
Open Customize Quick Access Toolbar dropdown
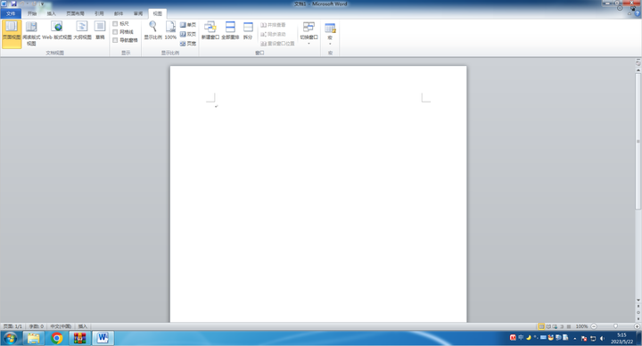click(x=42, y=4)
